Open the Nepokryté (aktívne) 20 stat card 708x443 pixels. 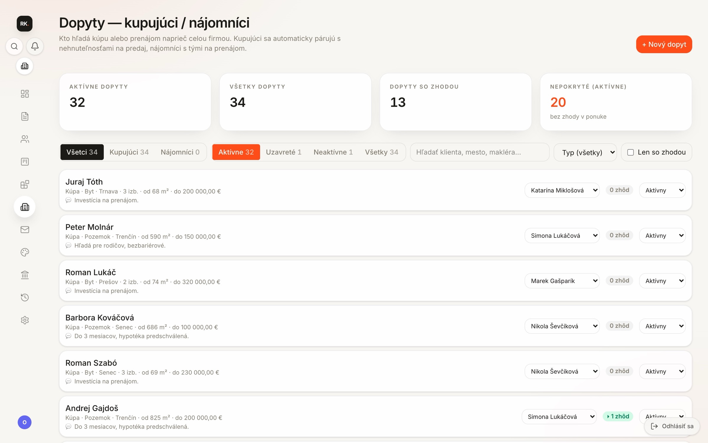(x=616, y=102)
